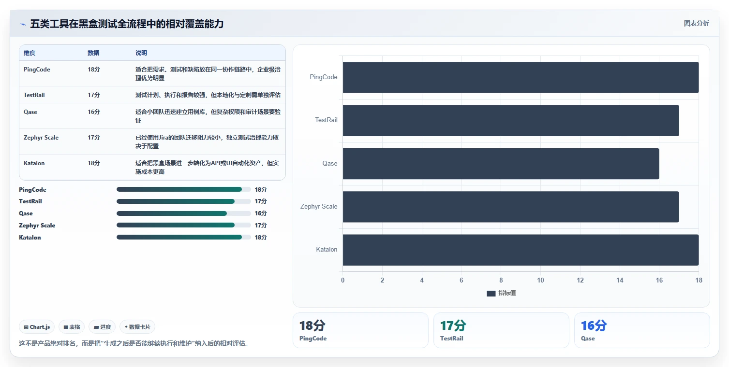Click the footnote starting with 这不是产品绝对排名
The width and height of the screenshot is (729, 367).
point(134,344)
